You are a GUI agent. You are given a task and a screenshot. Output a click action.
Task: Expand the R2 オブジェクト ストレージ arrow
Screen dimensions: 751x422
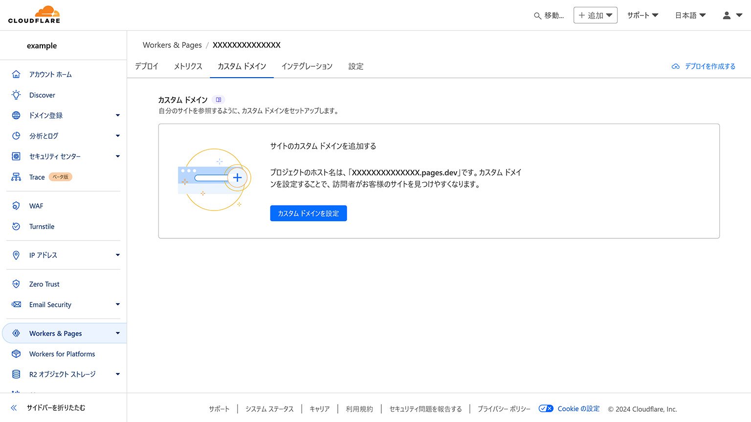click(118, 374)
